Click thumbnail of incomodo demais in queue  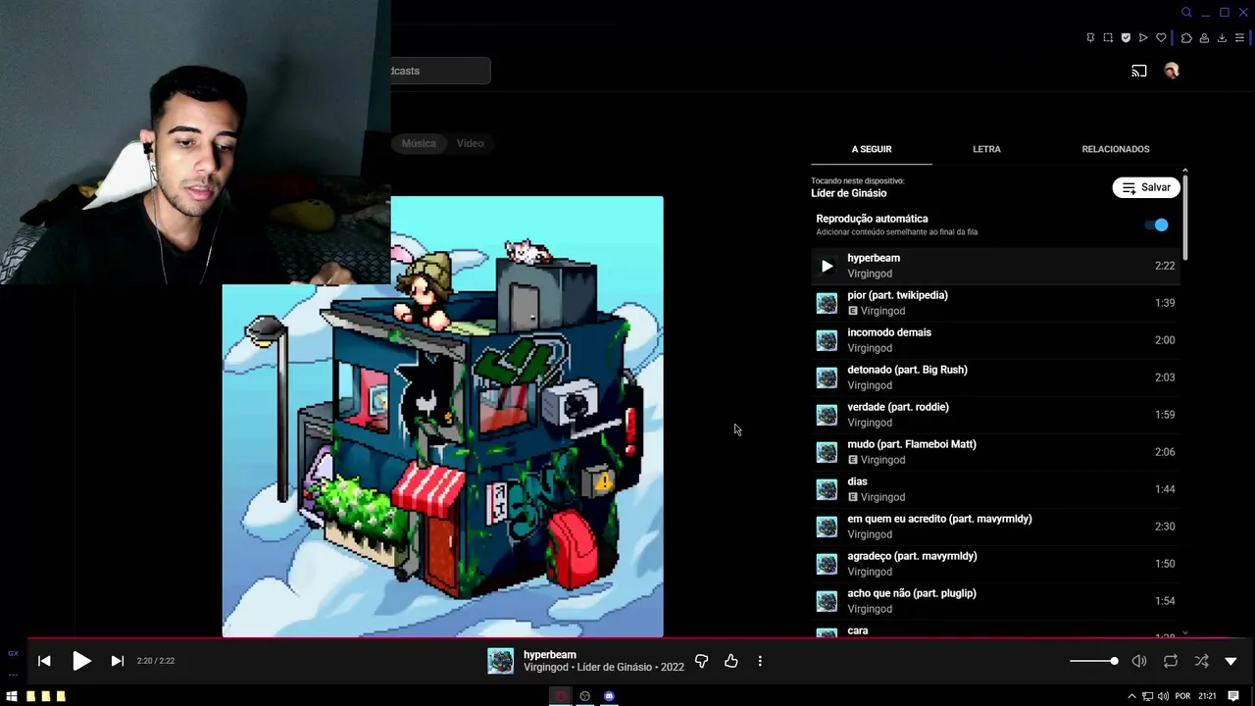point(827,340)
